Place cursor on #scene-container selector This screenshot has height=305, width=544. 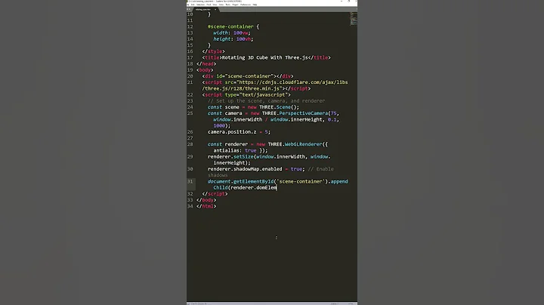(x=230, y=26)
